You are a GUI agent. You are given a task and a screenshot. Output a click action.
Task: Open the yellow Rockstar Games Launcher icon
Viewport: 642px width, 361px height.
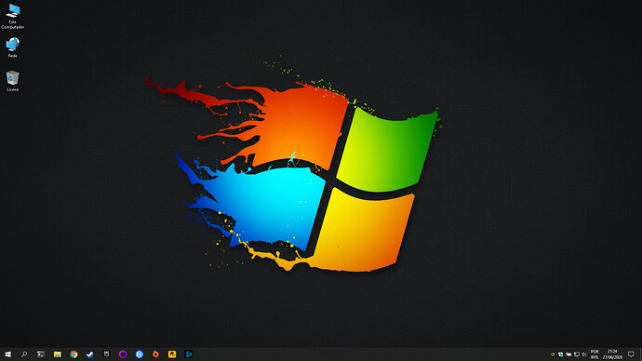[172, 354]
